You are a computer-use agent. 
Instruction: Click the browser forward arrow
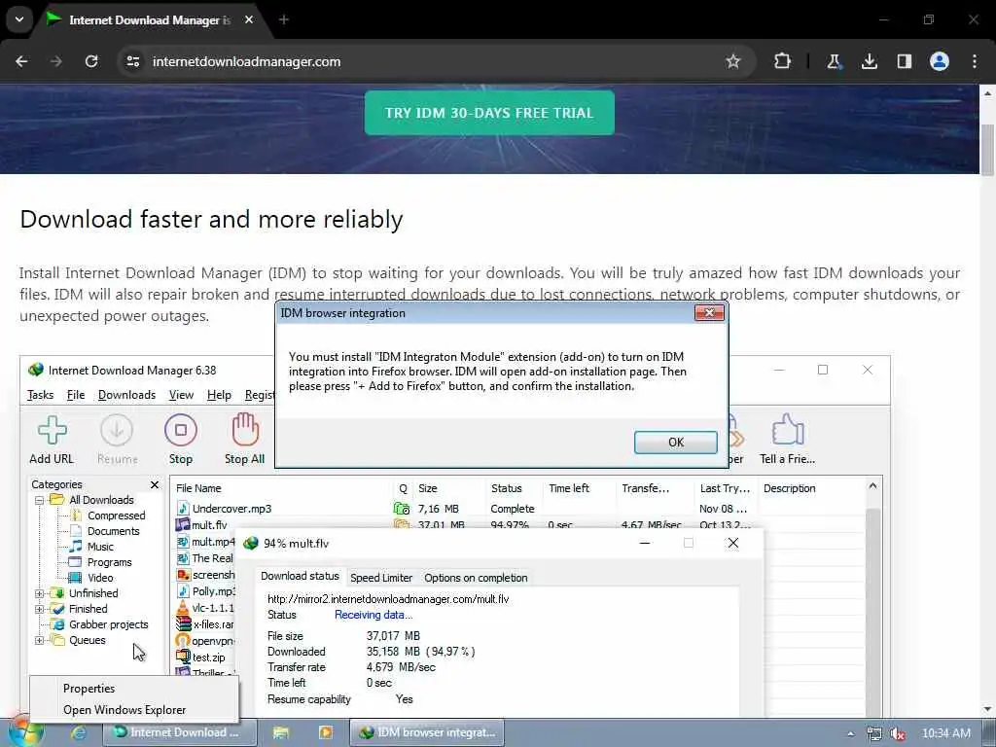click(x=55, y=61)
